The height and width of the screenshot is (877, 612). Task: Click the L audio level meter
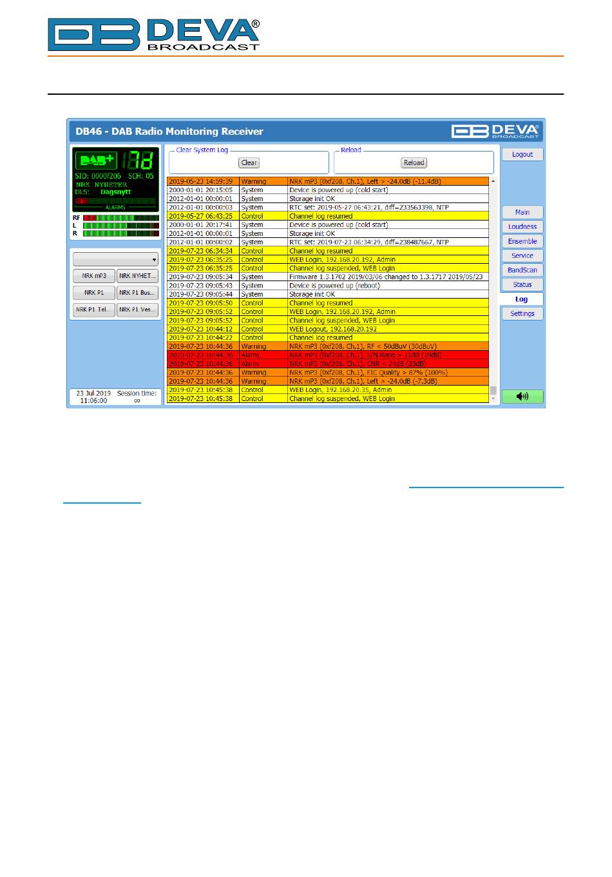(x=121, y=226)
